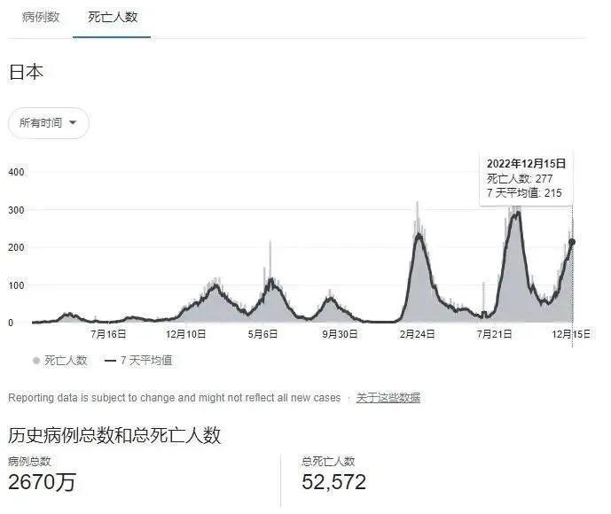This screenshot has height=514, width=611.
Task: Click the 12月10日 axis date label
Action: (186, 334)
